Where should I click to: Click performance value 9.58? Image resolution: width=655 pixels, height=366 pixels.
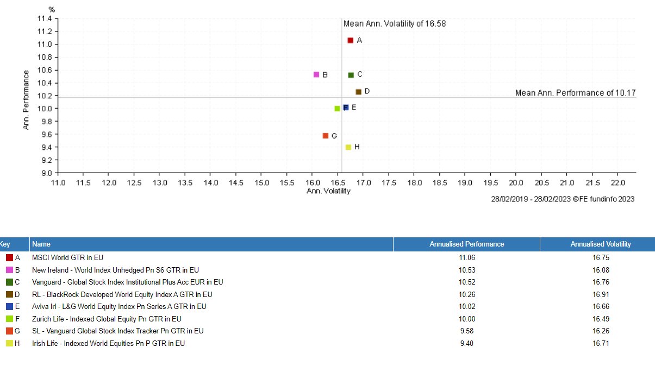[x=467, y=331]
